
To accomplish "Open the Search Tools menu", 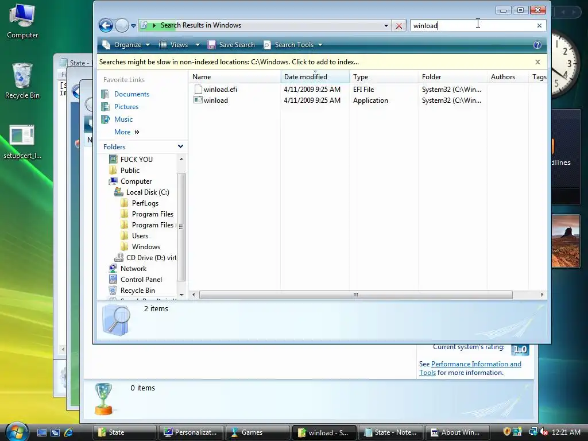I will click(293, 45).
